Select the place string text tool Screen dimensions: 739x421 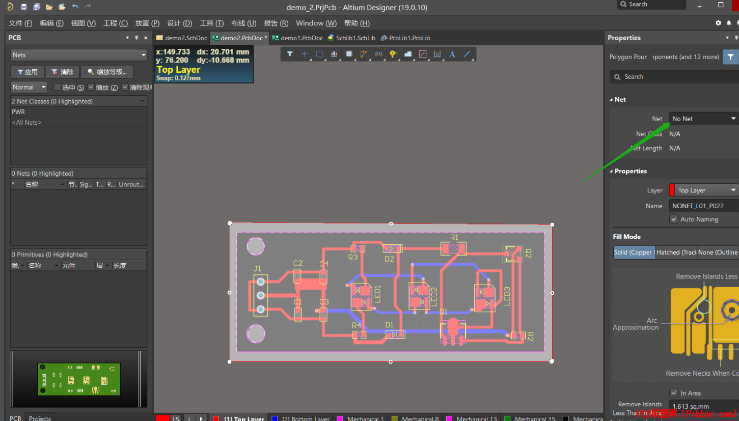(452, 54)
